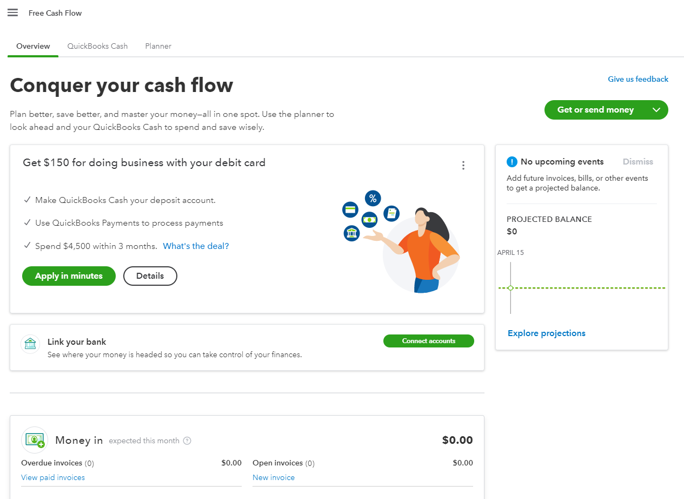684x499 pixels.
Task: Open the What's the deal? link
Action: [196, 246]
